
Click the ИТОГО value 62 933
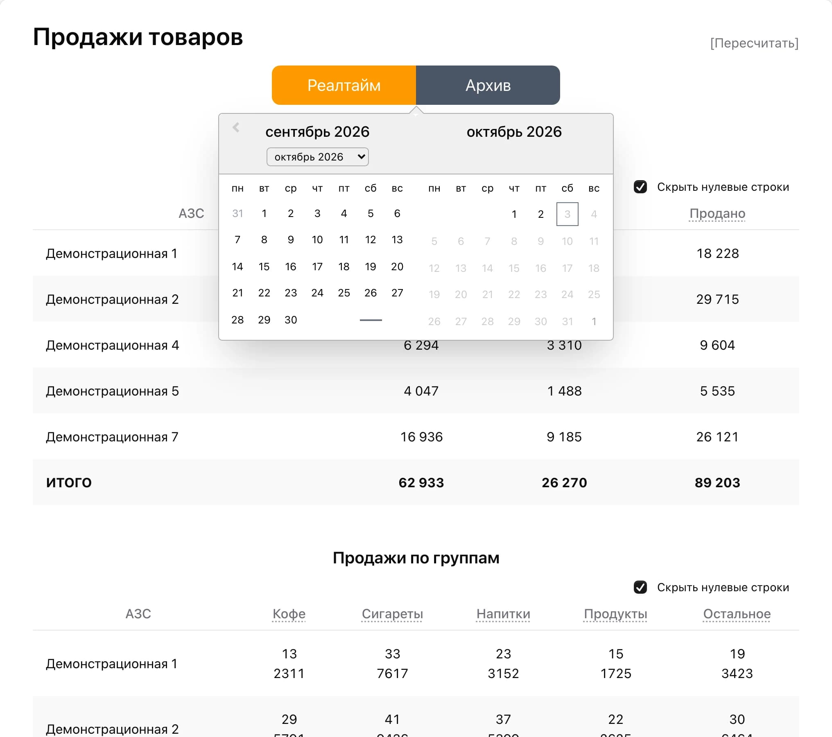coord(421,483)
